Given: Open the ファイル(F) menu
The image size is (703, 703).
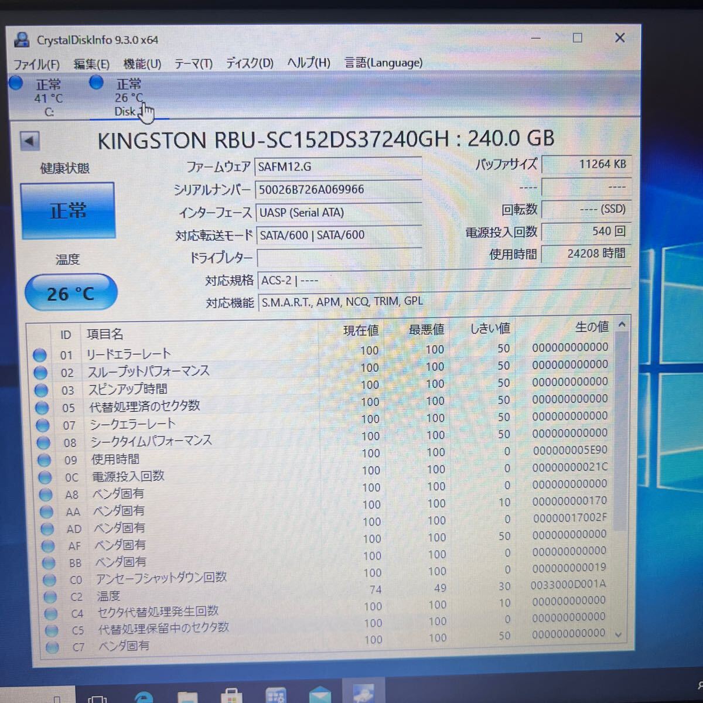Looking at the screenshot, I should click(x=36, y=64).
